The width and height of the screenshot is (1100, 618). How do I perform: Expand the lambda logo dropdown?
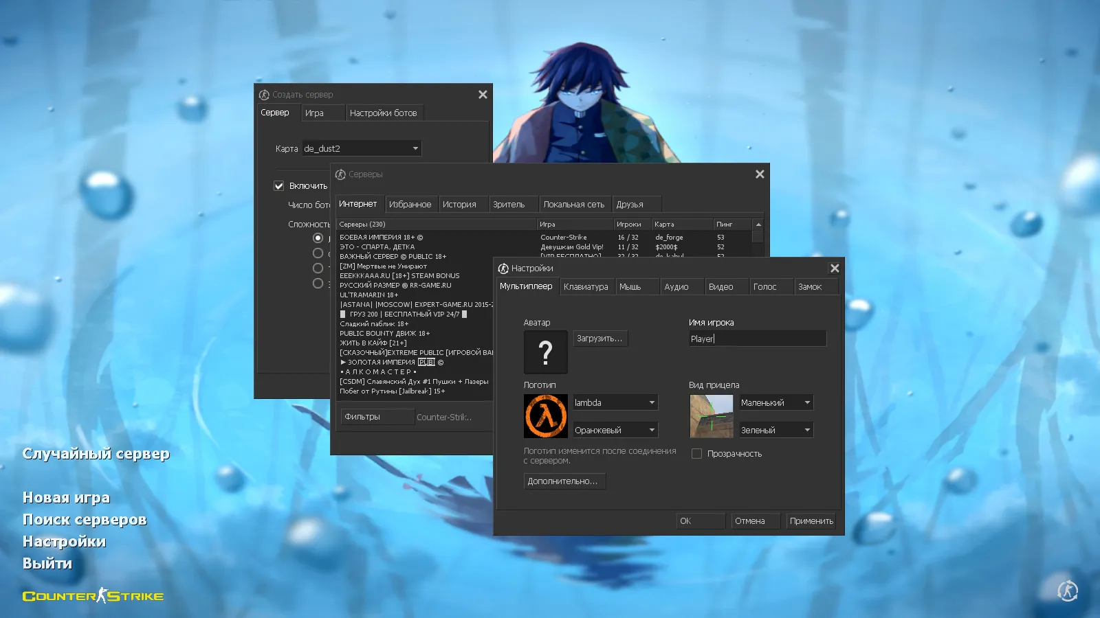click(x=615, y=403)
